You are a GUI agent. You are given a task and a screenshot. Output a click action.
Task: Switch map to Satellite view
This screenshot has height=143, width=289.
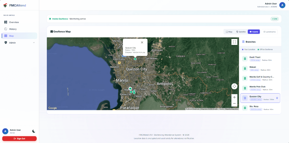[x=241, y=32]
